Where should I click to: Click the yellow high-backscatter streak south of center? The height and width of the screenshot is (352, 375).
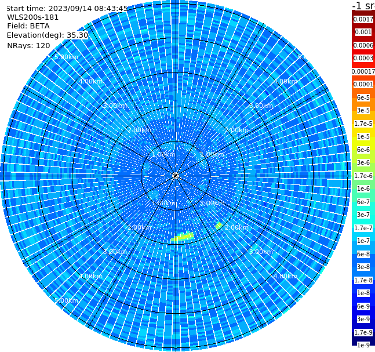coord(183,237)
